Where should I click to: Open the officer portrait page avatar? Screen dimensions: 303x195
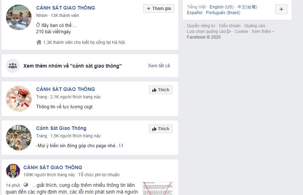tap(19, 99)
